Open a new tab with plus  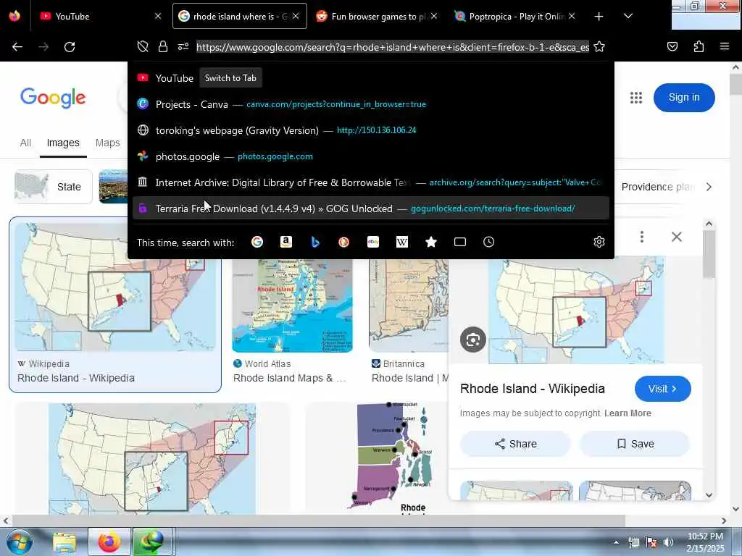click(x=599, y=16)
